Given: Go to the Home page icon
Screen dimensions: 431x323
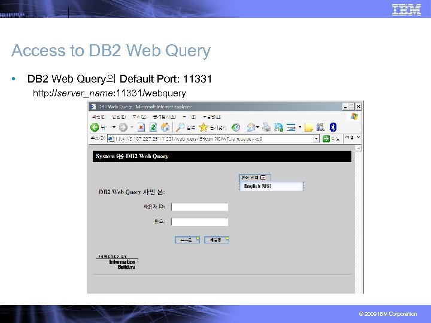Looking at the screenshot, I should 165,127.
